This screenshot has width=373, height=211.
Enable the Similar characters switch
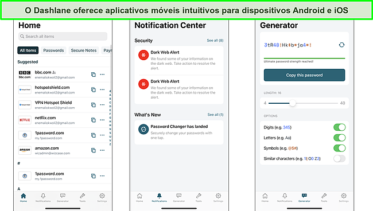coord(340,158)
